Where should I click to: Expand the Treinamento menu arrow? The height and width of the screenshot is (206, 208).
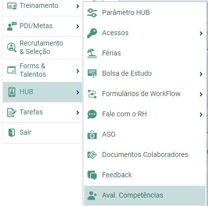pyautogui.click(x=78, y=6)
